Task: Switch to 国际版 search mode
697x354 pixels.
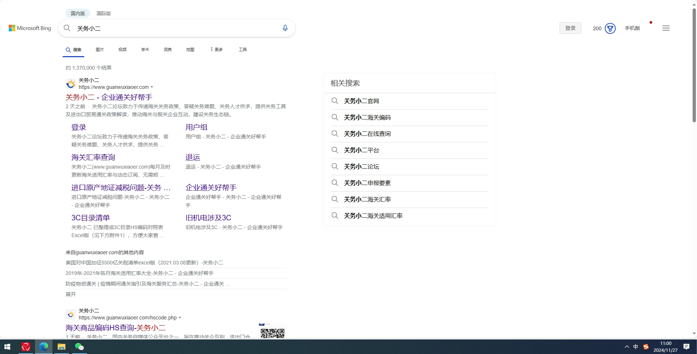Action: pos(104,13)
